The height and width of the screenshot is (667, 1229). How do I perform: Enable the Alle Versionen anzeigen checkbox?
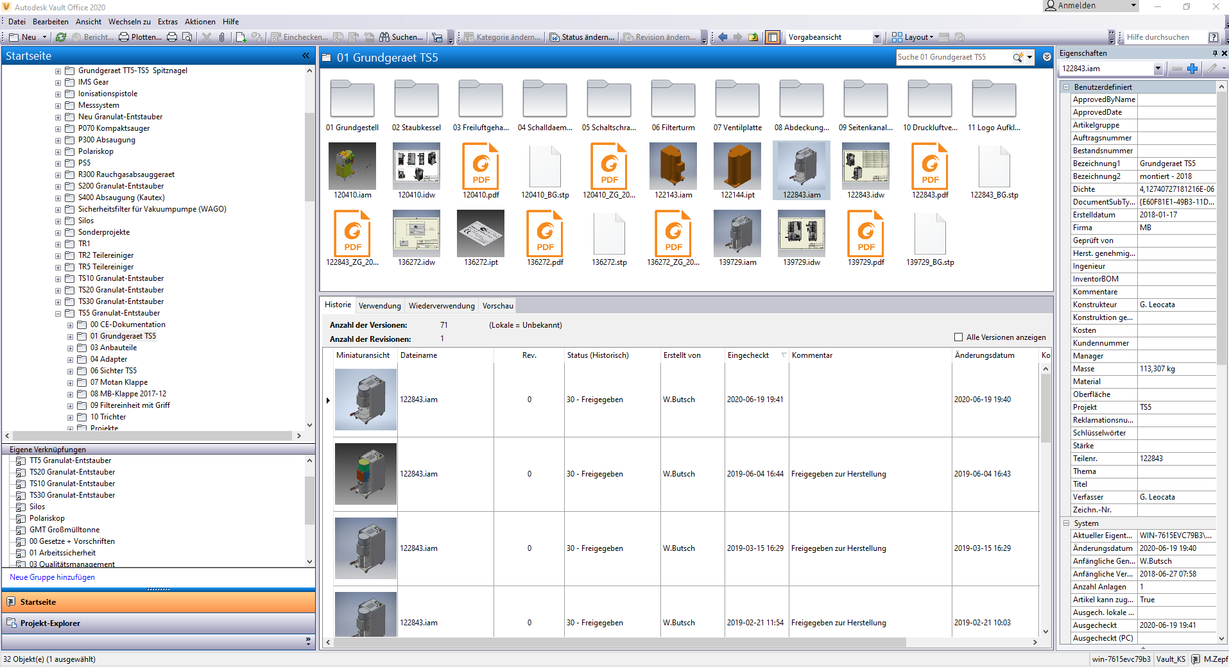tap(959, 337)
